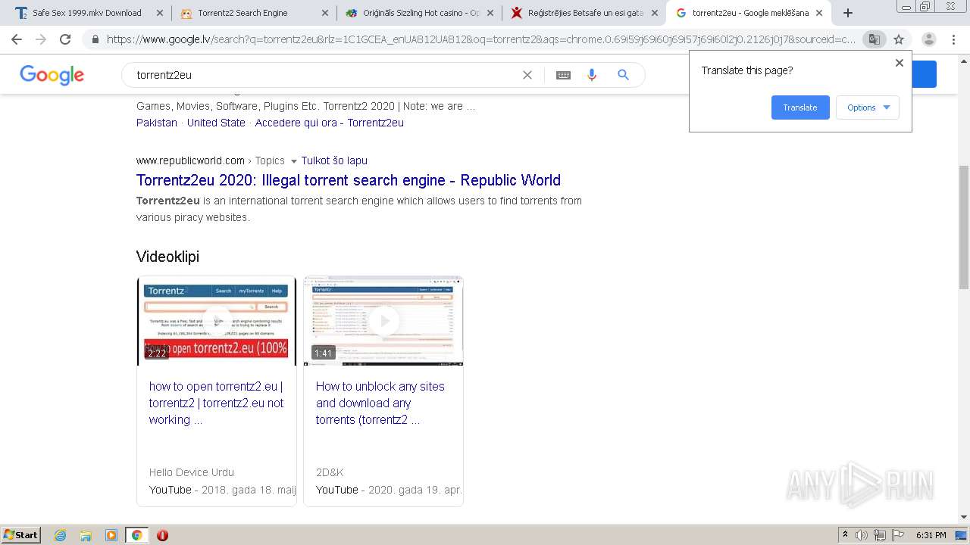Open the Action Center flag icon
970x545 pixels.
897,535
